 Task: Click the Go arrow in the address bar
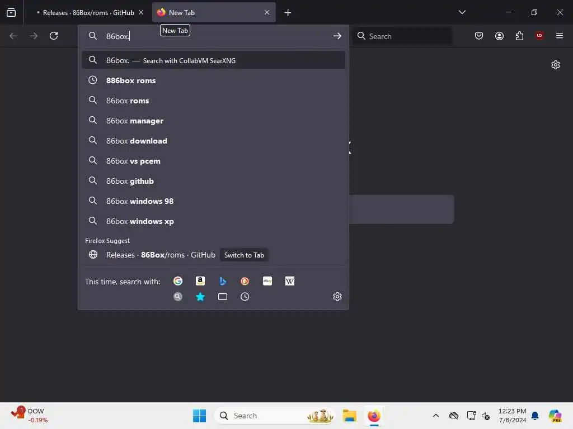coord(337,36)
